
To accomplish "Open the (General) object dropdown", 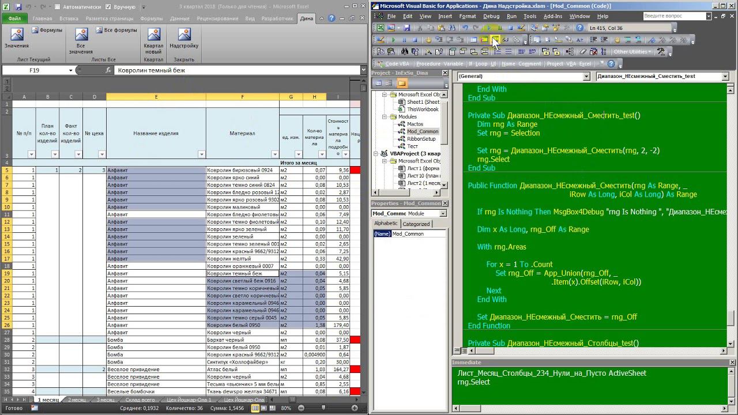I will point(586,76).
